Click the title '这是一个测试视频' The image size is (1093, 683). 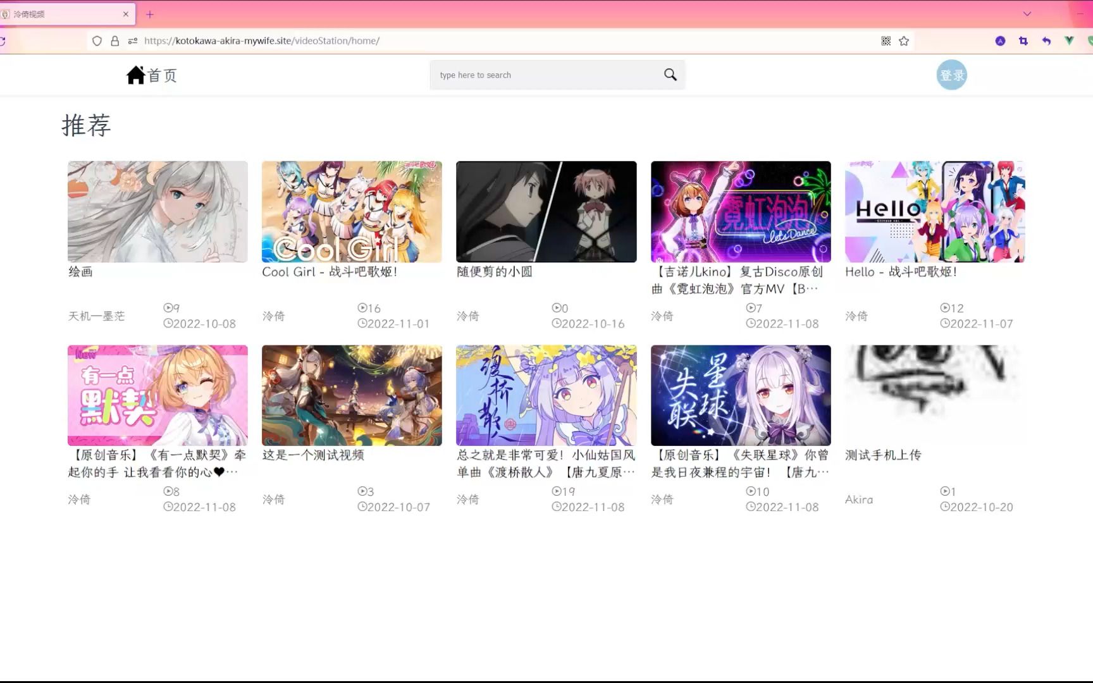coord(313,455)
